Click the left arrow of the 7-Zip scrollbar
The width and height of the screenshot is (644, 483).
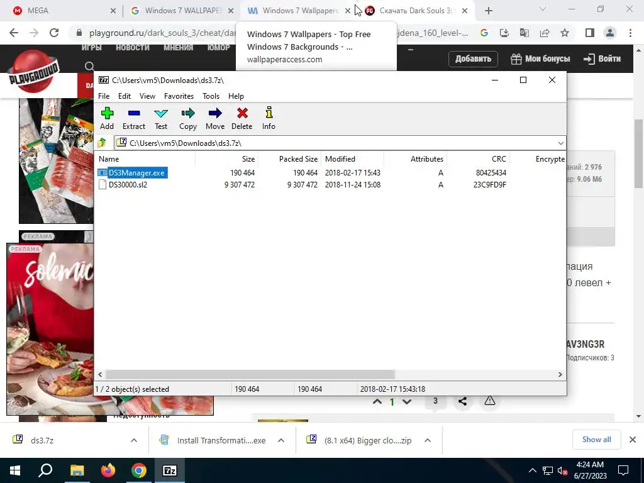tap(100, 375)
